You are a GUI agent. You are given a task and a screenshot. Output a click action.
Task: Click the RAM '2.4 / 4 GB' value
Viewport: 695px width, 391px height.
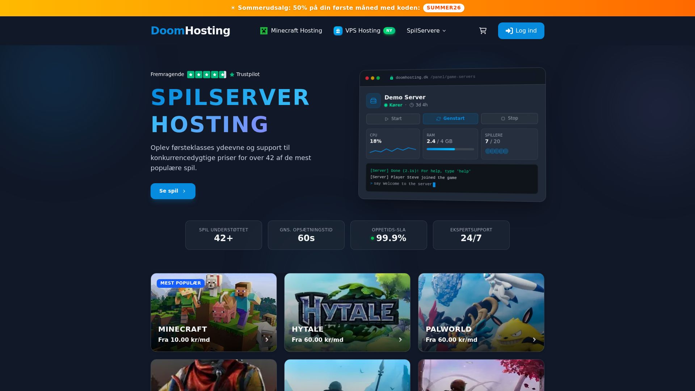[x=439, y=141]
